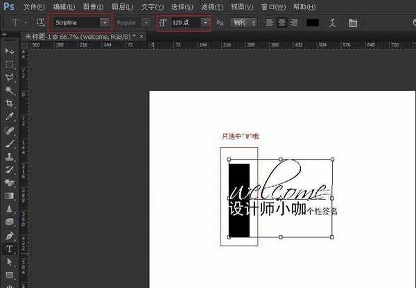Set right text alignment
This screenshot has height=288, width=416.
click(x=294, y=23)
